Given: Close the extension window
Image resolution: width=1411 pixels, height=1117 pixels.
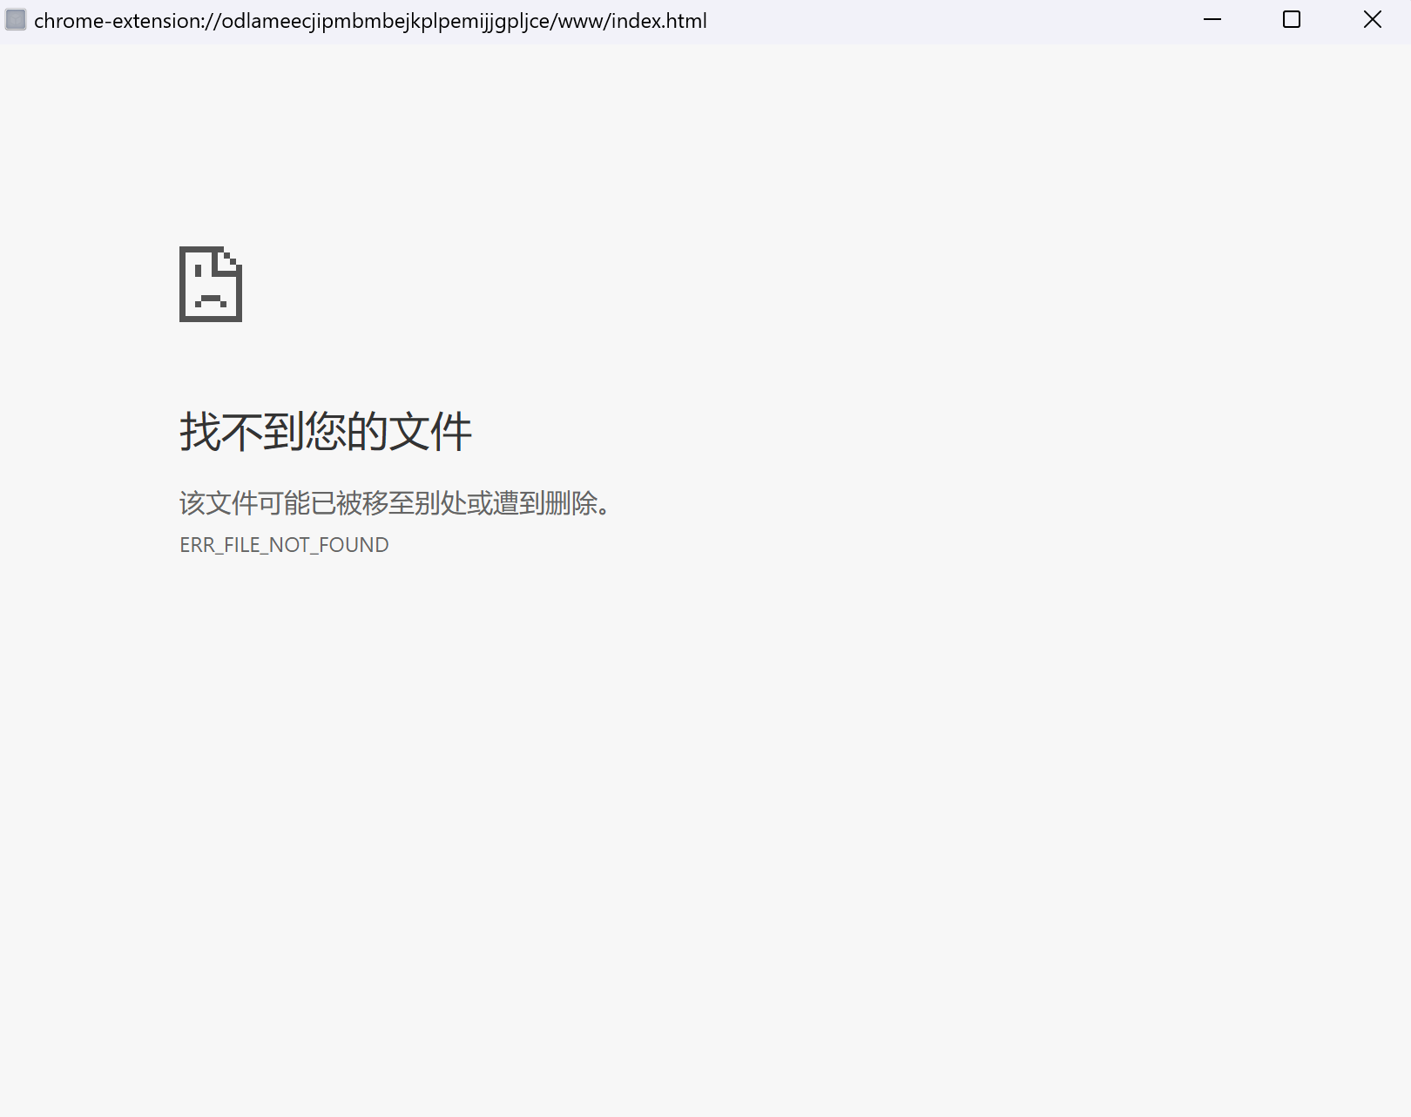Looking at the screenshot, I should pyautogui.click(x=1372, y=20).
